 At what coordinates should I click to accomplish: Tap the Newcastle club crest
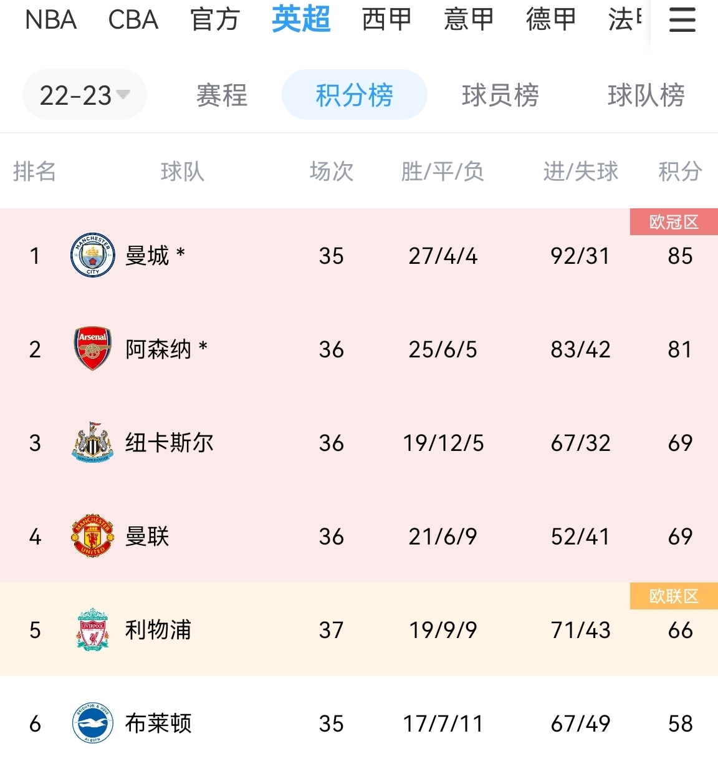93,442
